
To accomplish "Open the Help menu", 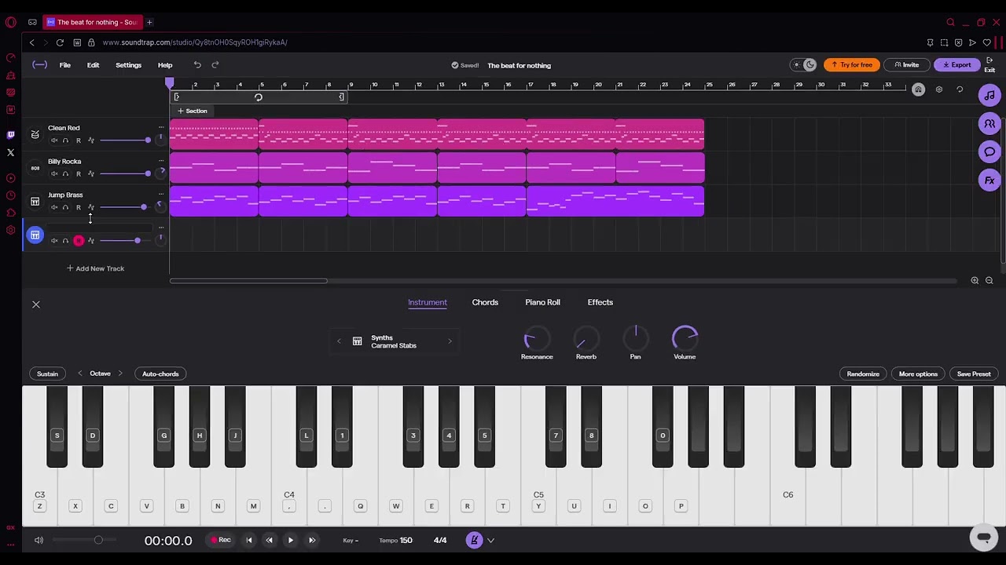I will click(165, 65).
